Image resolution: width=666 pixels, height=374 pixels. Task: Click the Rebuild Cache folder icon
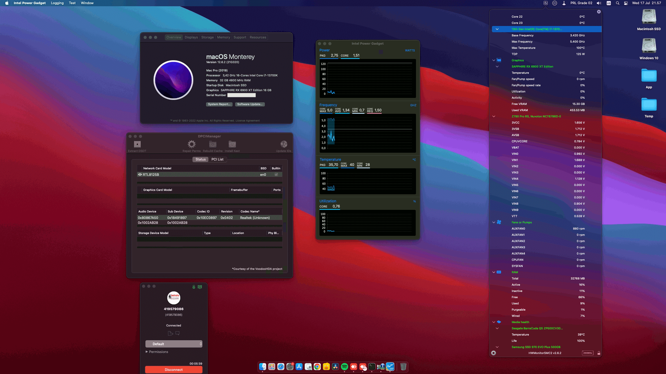212,145
